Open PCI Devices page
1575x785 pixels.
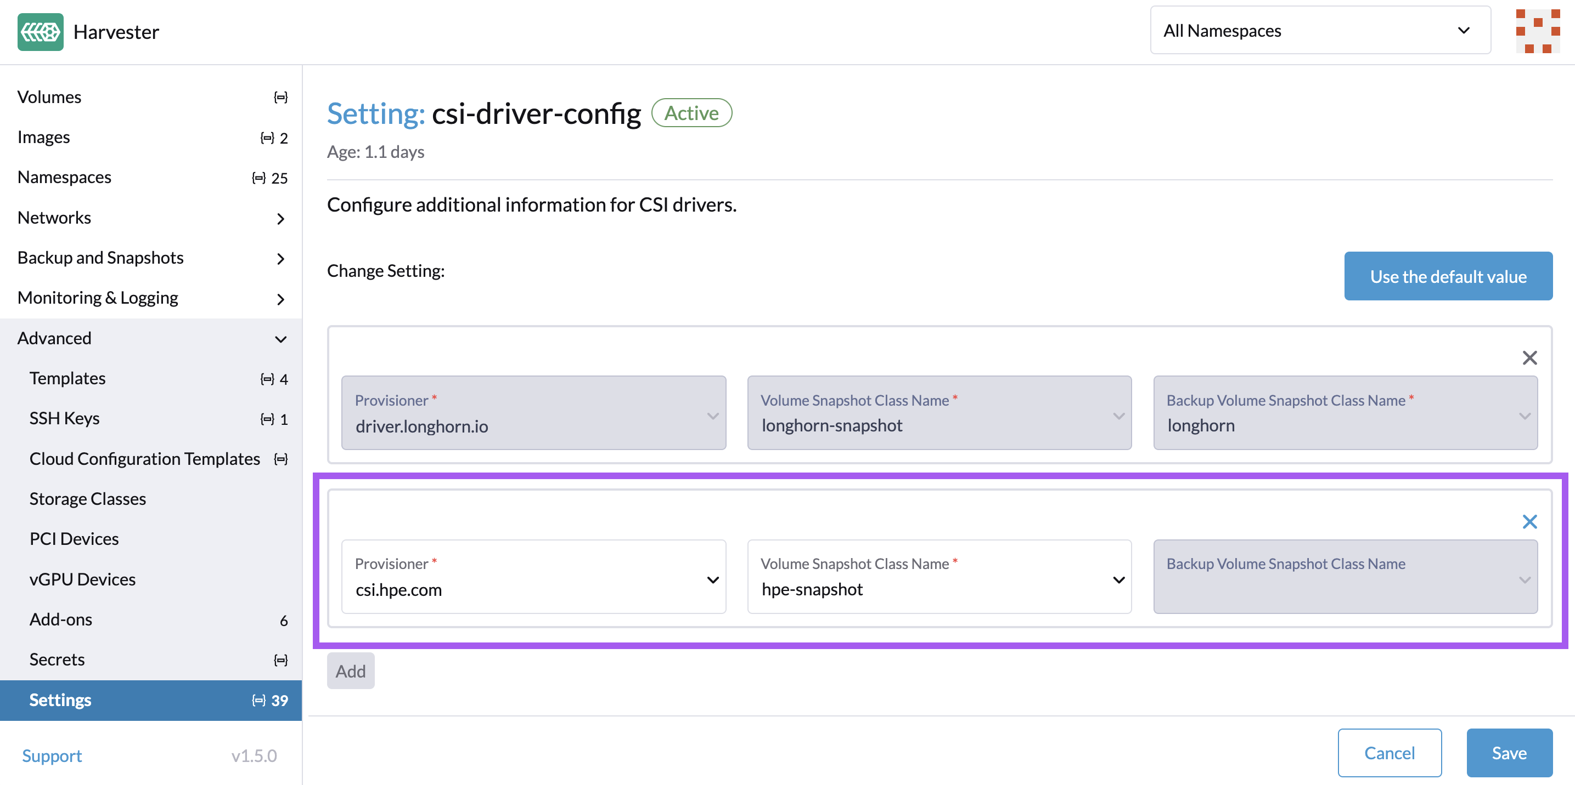point(151,539)
